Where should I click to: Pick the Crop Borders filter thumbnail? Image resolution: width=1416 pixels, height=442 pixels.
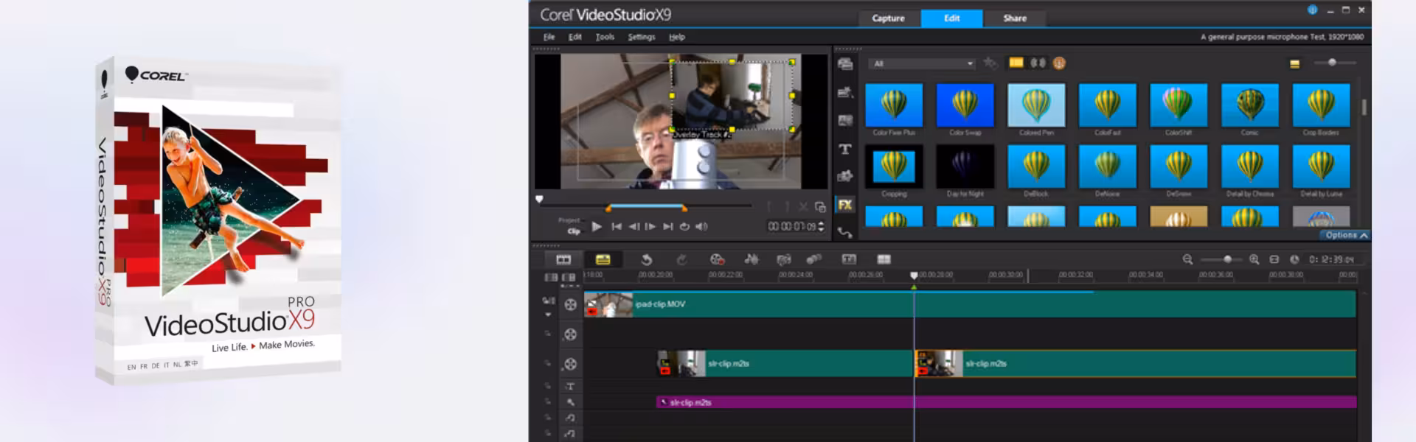point(1321,105)
